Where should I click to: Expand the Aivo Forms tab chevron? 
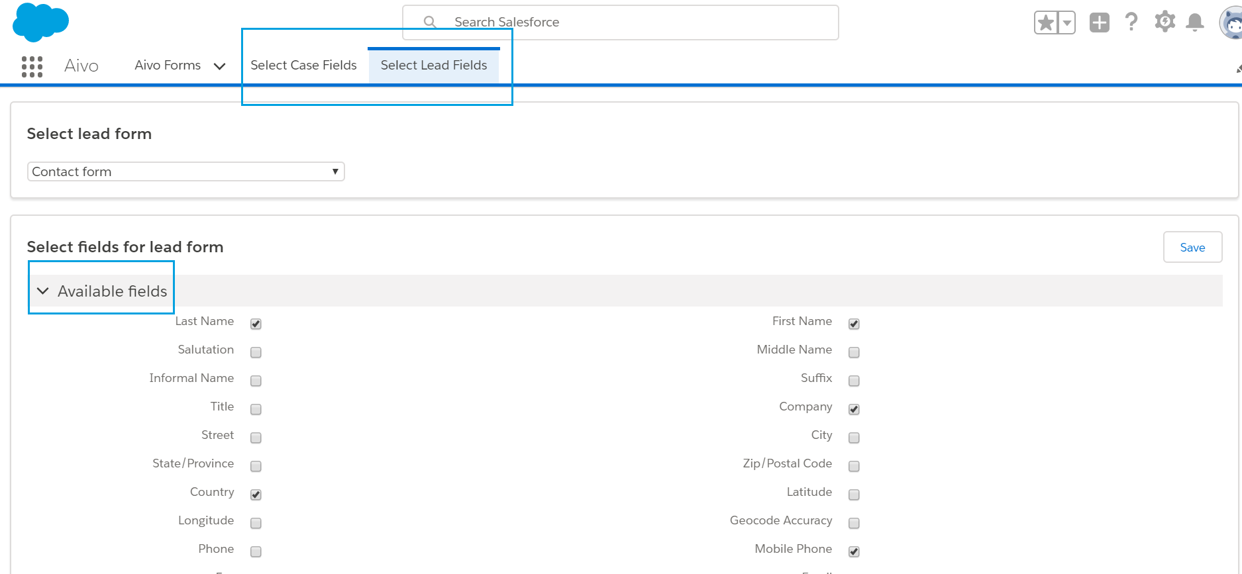pyautogui.click(x=220, y=66)
